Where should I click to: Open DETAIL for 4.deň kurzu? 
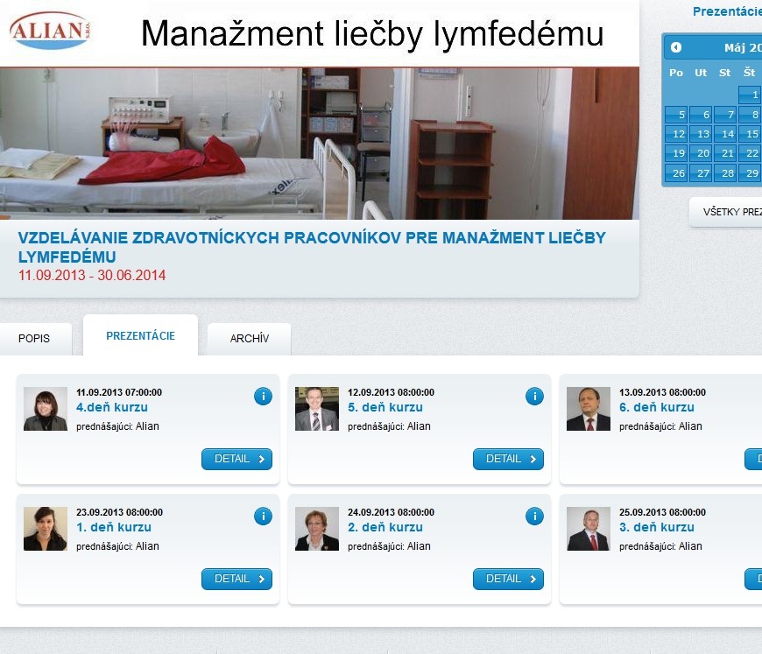click(236, 459)
